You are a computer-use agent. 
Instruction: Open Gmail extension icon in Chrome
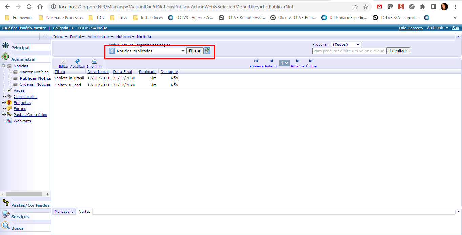(x=379, y=7)
